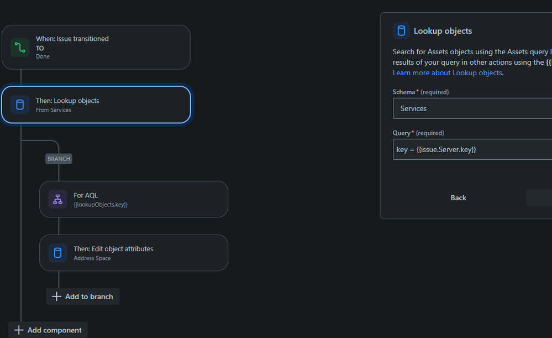Click the BRANCH label tag

pos(59,159)
